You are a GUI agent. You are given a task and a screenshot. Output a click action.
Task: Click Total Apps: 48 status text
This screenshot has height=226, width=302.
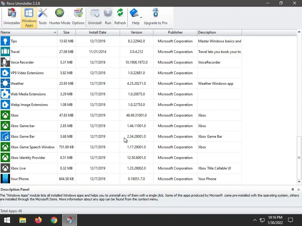11,211
